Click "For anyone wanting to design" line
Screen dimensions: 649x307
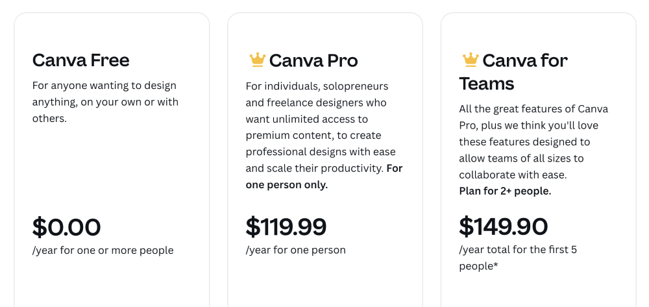click(x=104, y=86)
